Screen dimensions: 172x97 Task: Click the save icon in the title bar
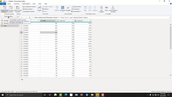pos(4,1)
